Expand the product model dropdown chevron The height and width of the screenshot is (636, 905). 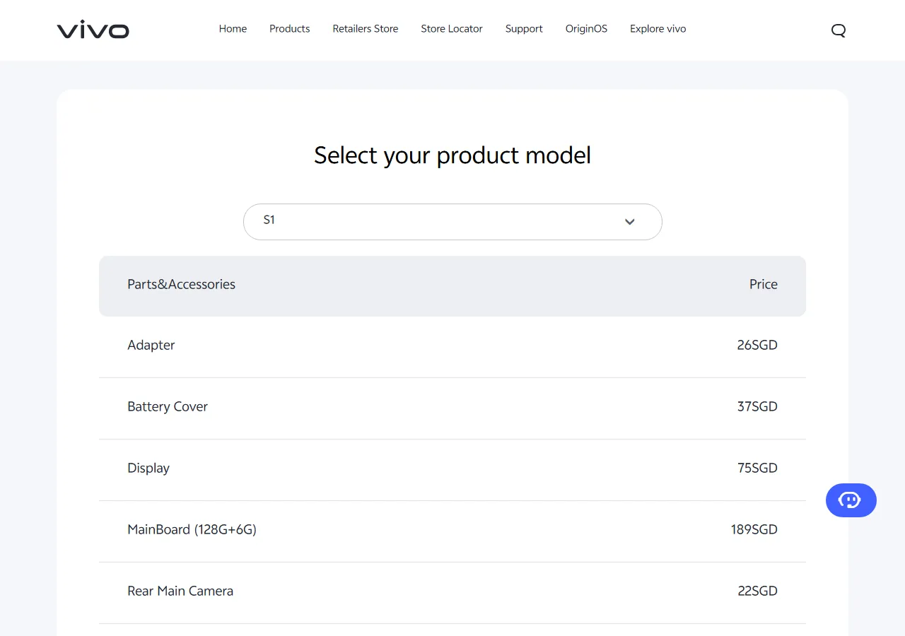point(630,222)
